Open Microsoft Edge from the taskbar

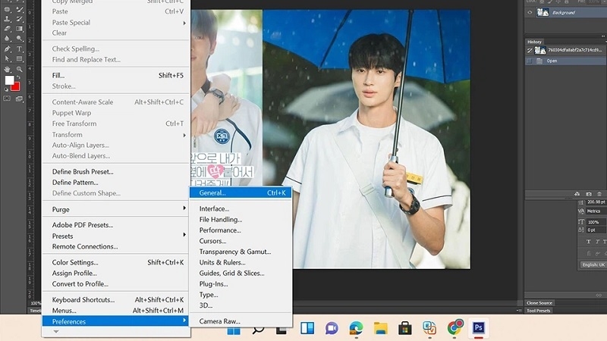click(356, 328)
